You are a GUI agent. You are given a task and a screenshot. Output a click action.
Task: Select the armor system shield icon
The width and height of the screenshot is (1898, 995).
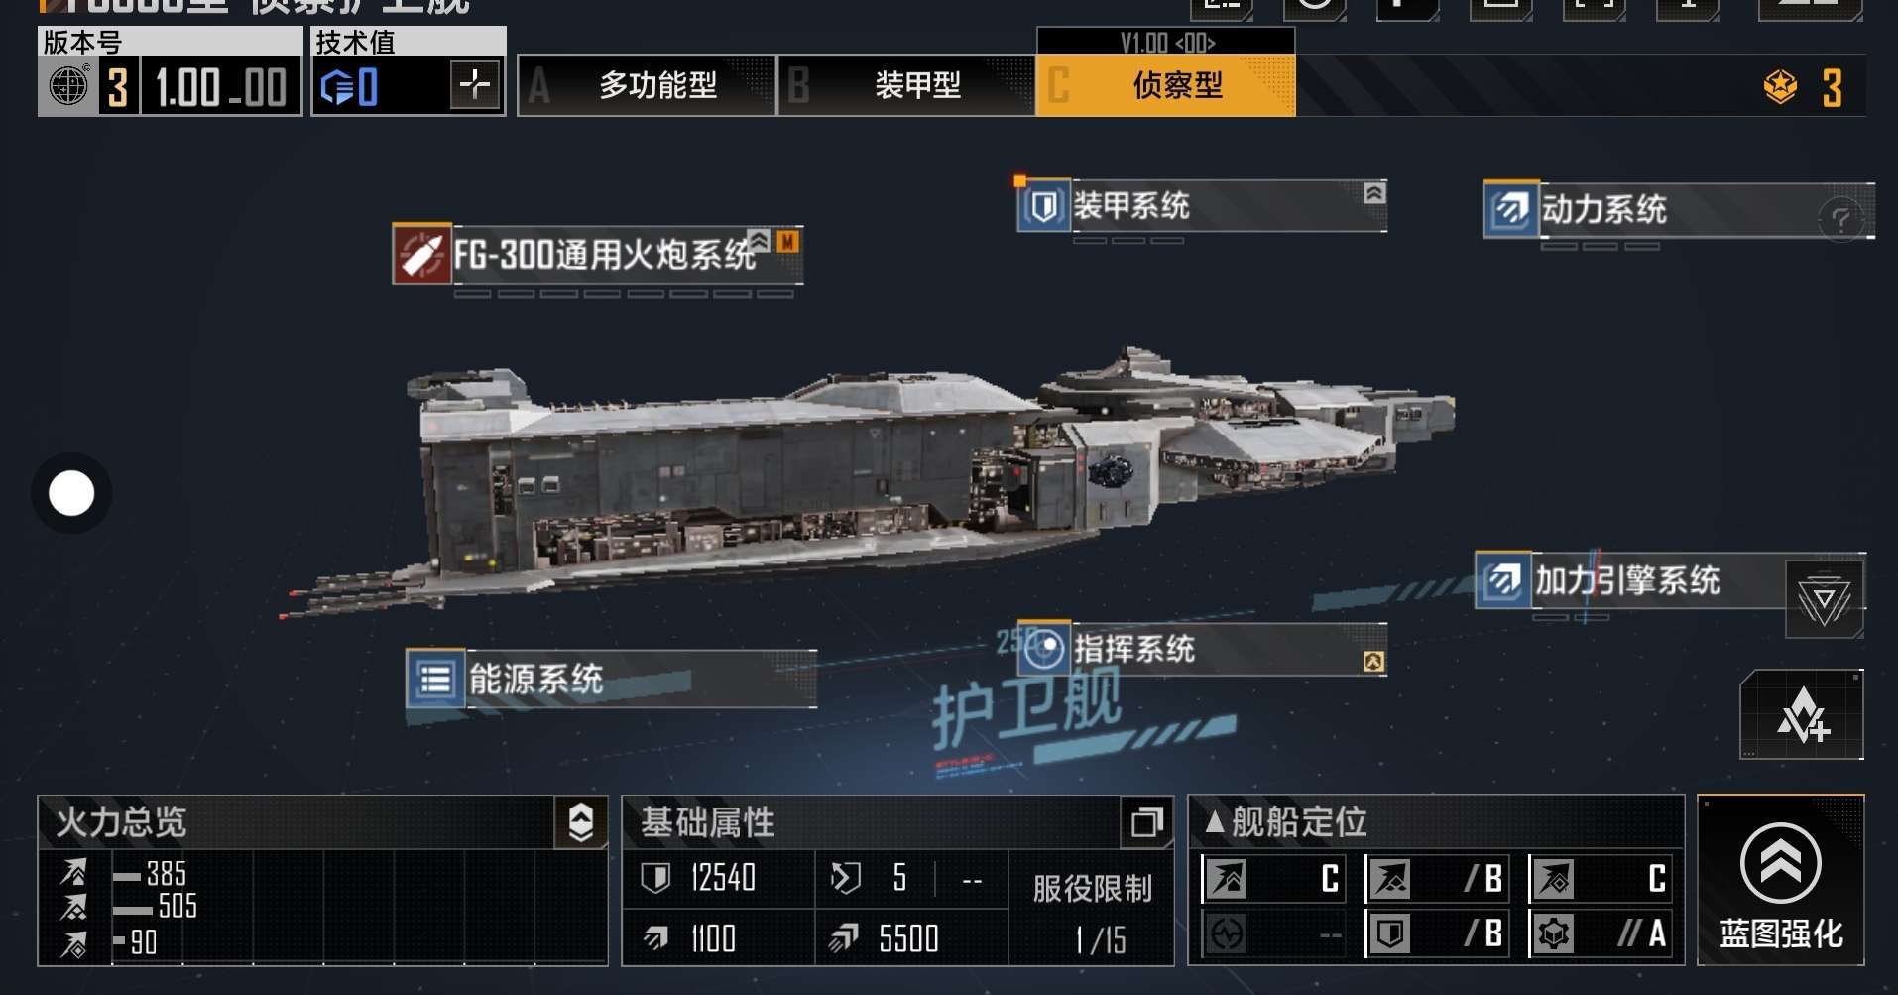(1044, 206)
